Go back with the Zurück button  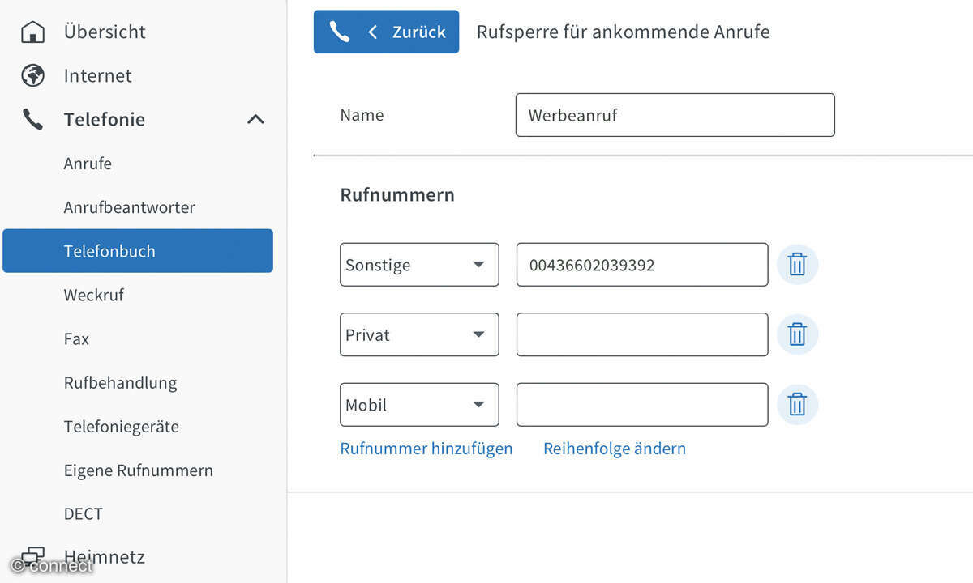coord(386,32)
